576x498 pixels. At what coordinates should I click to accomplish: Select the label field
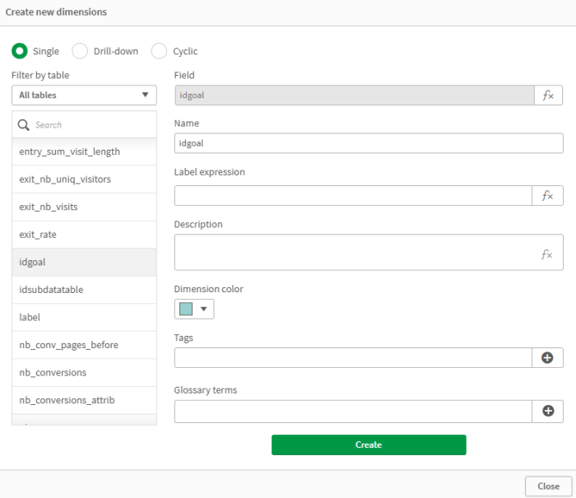84,317
